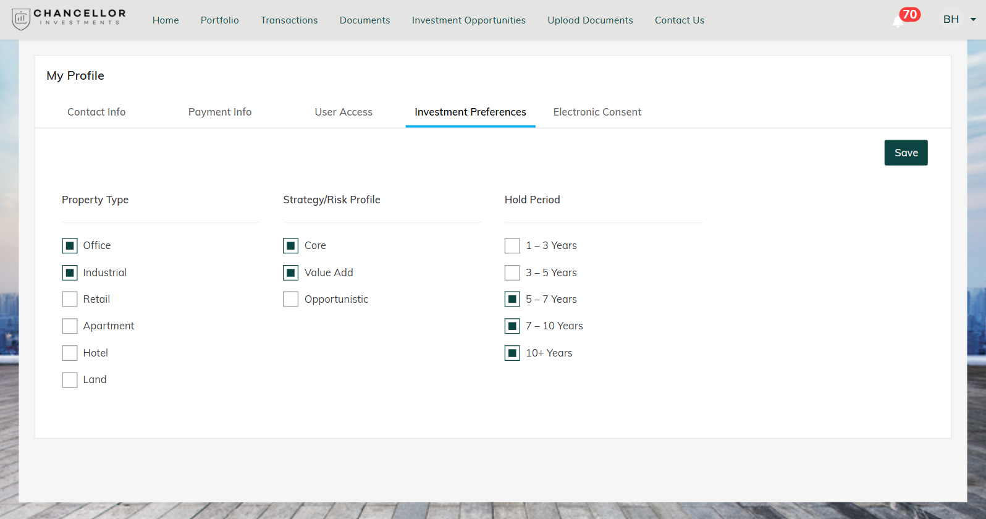Check the Retail property type

pyautogui.click(x=70, y=299)
